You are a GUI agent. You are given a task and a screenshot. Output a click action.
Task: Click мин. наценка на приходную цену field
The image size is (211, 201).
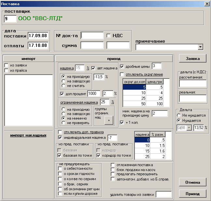160,113
